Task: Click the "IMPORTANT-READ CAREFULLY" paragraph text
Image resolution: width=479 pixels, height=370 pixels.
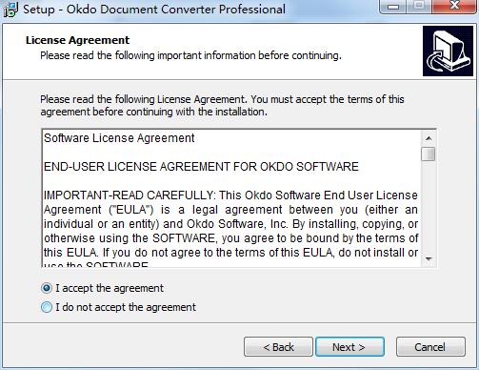Action: [230, 224]
